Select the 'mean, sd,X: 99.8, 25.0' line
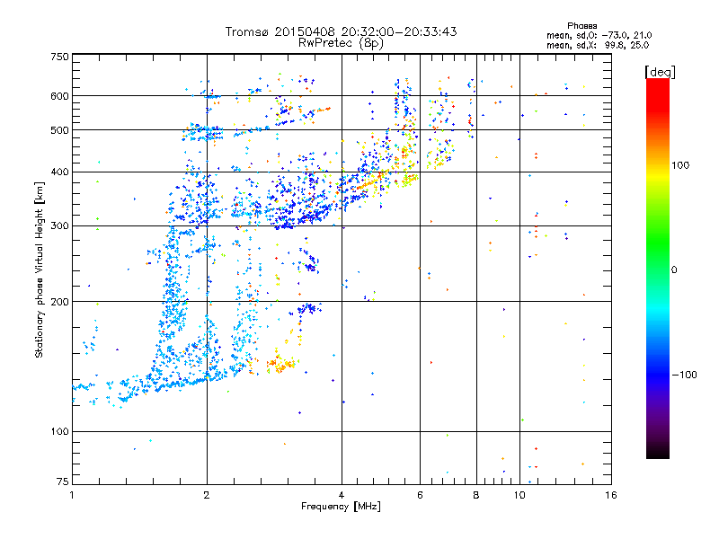 598,45
